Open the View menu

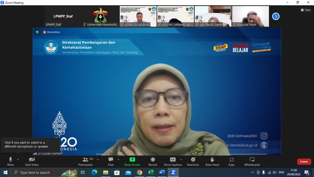[x=305, y=10]
